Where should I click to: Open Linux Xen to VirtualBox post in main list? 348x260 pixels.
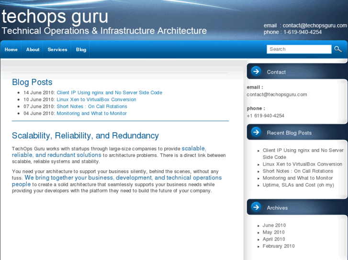pyautogui.click(x=96, y=99)
